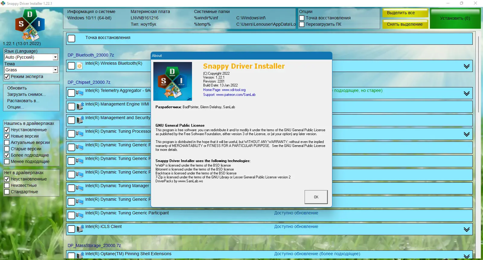Screen dimensions: 483x260
Task: Click the Dynamic Tuning Generic Participant icon
Action: tap(80, 215)
